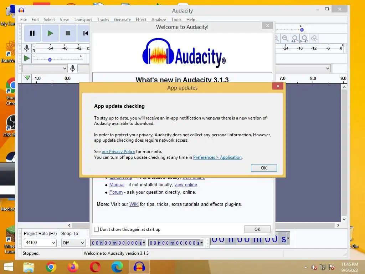The height and width of the screenshot is (274, 365).
Task: Open the second selection time format arrow
Action: tap(201, 243)
